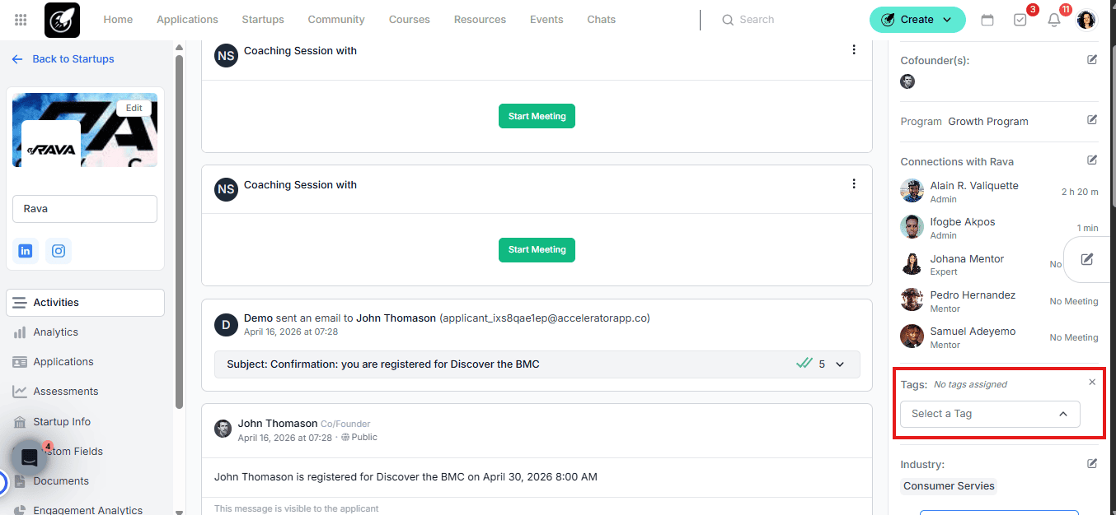Open Courses in top navigation

410,20
